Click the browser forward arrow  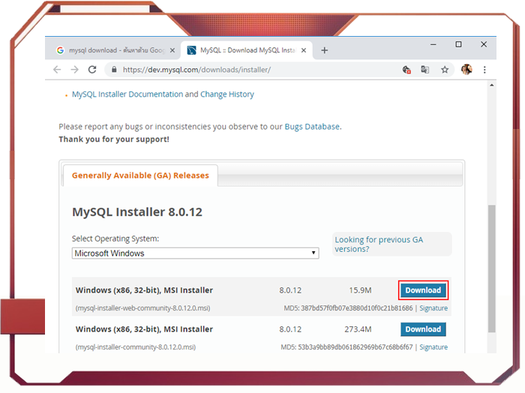click(x=74, y=70)
